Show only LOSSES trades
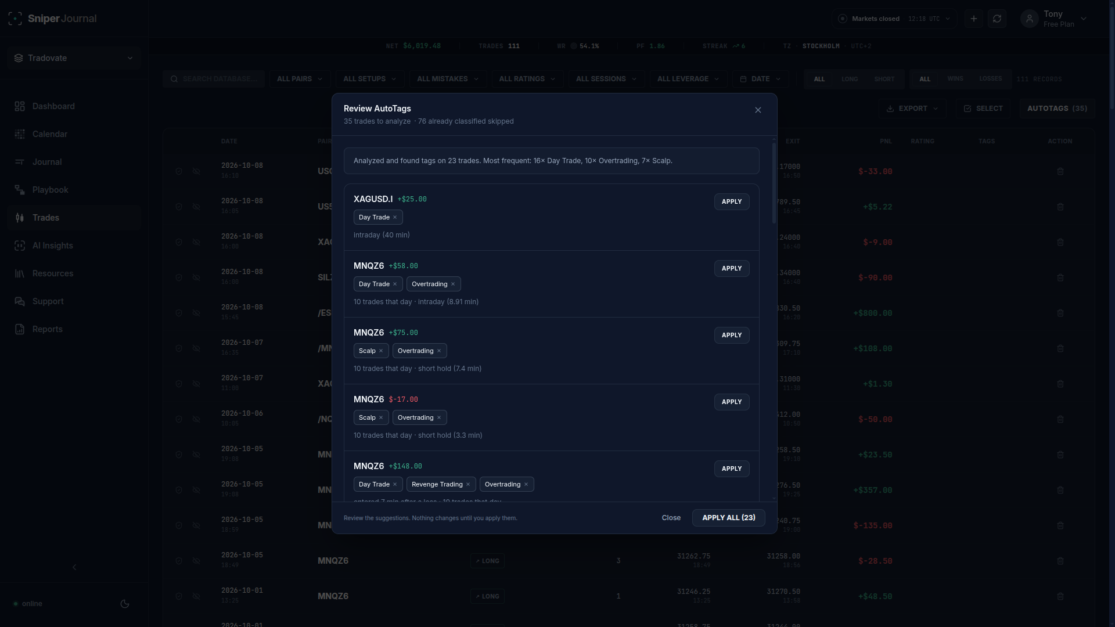The image size is (1115, 627). [x=991, y=79]
